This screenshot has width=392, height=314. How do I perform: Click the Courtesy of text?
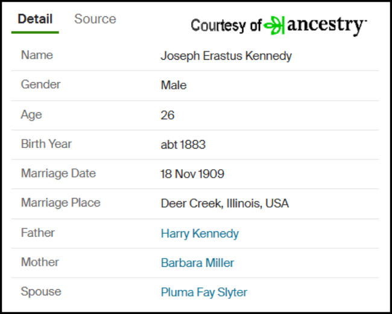[226, 25]
